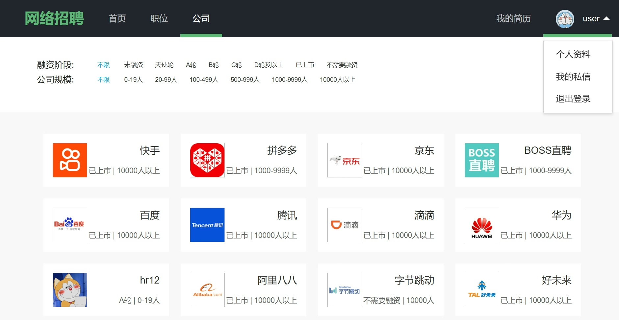Click the Alibaba.com company logo
This screenshot has height=320, width=619.
(x=207, y=290)
